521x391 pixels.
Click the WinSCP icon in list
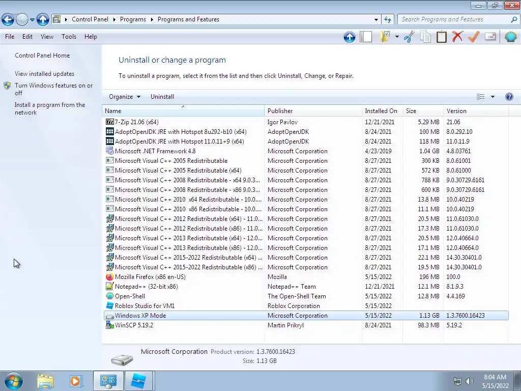click(x=110, y=325)
